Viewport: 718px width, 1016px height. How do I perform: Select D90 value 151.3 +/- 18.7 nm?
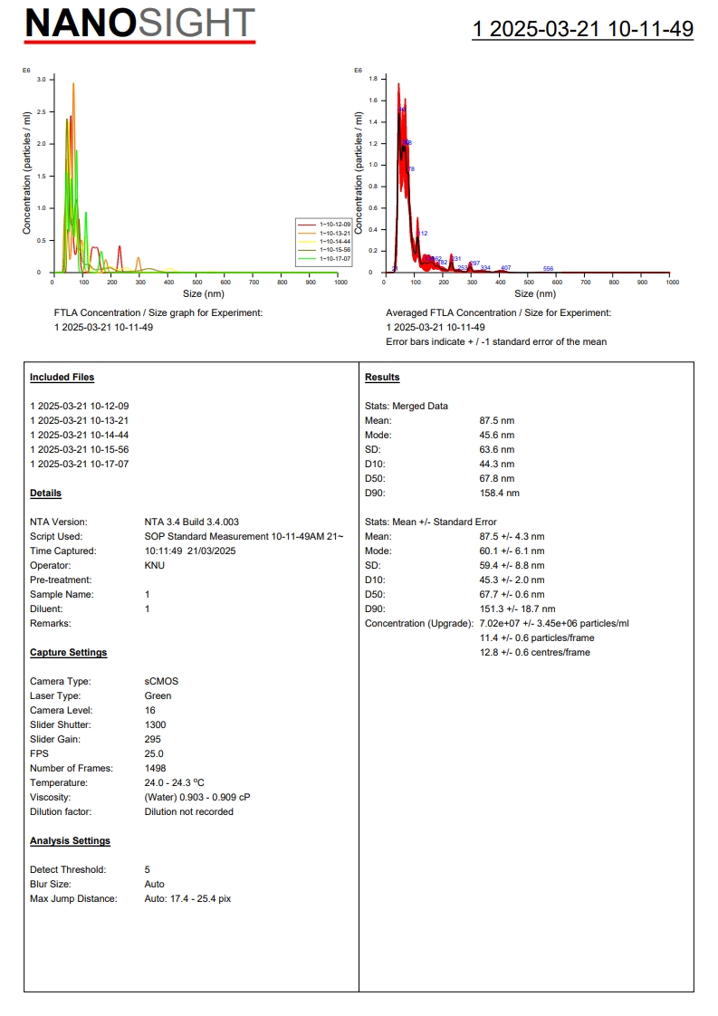pyautogui.click(x=518, y=609)
